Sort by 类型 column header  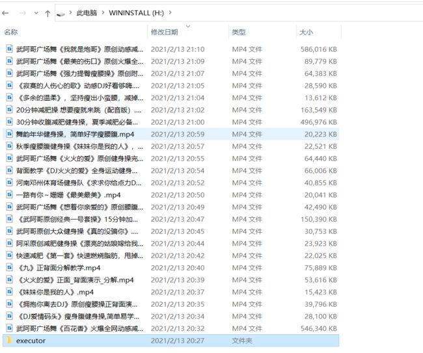pyautogui.click(x=239, y=32)
